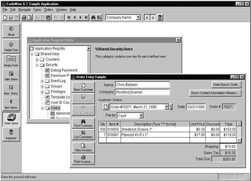Click the binoculars Find icon in toolbar
This screenshot has width=251, height=181.
pyautogui.click(x=93, y=17)
